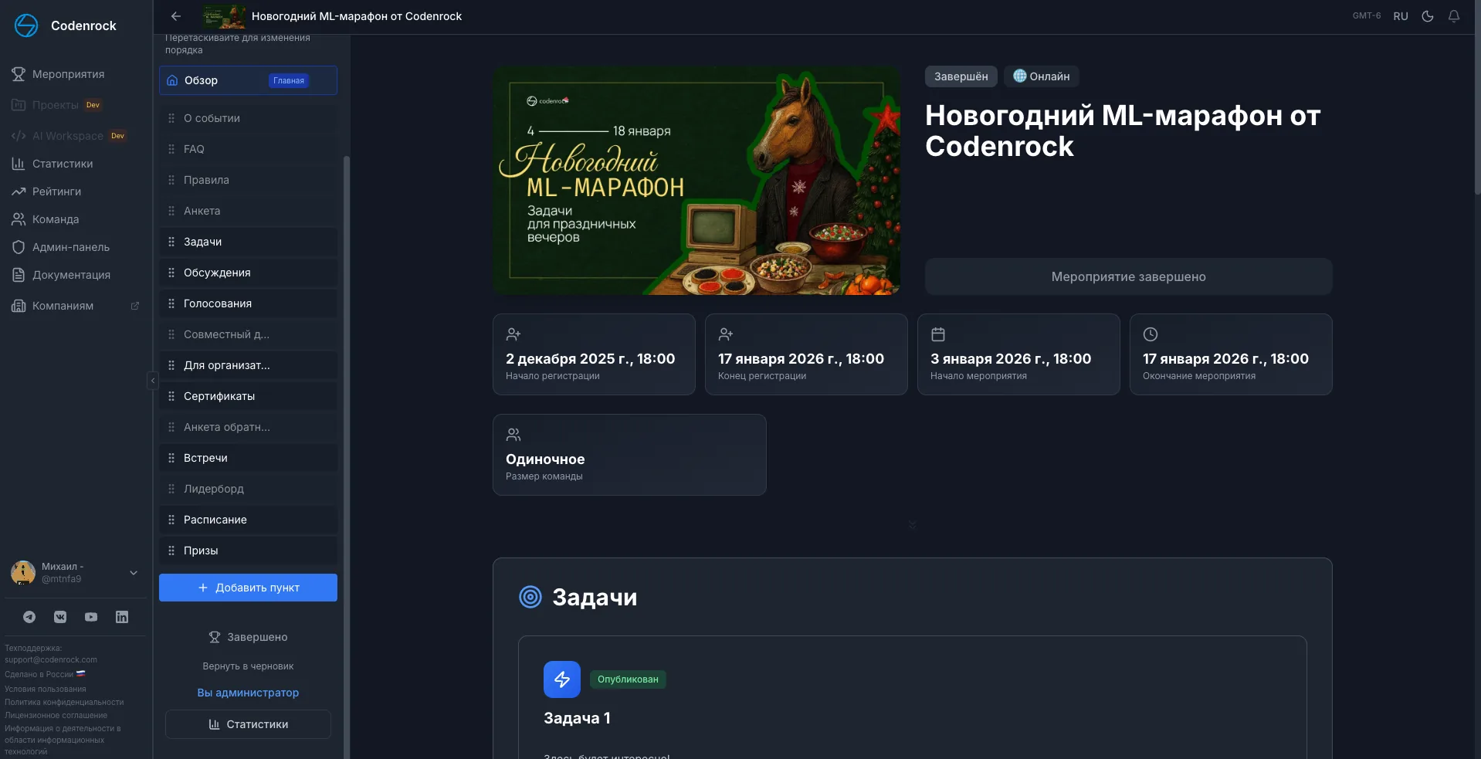Open the AI Workspace section
1481x759 pixels.
(66, 135)
